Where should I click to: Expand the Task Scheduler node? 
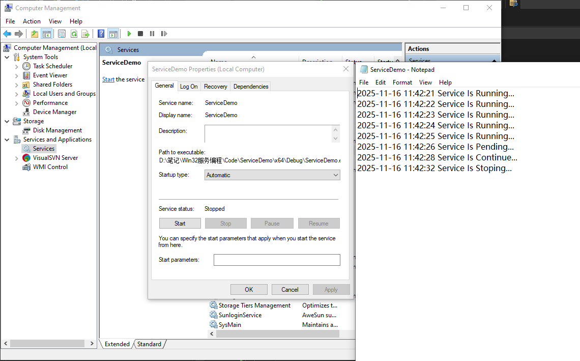click(x=17, y=66)
